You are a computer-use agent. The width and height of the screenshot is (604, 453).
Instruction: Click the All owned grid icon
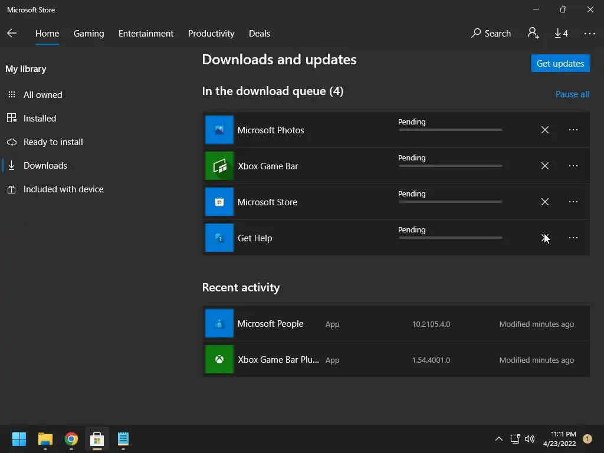(12, 95)
